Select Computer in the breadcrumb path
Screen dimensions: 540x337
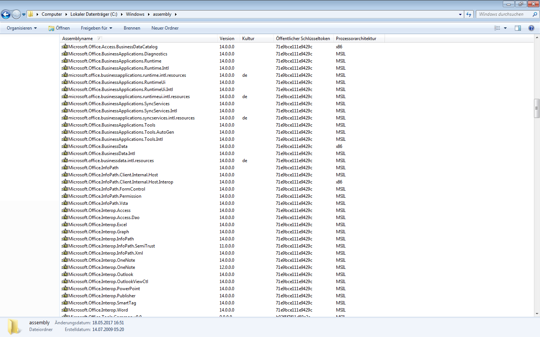click(x=52, y=14)
